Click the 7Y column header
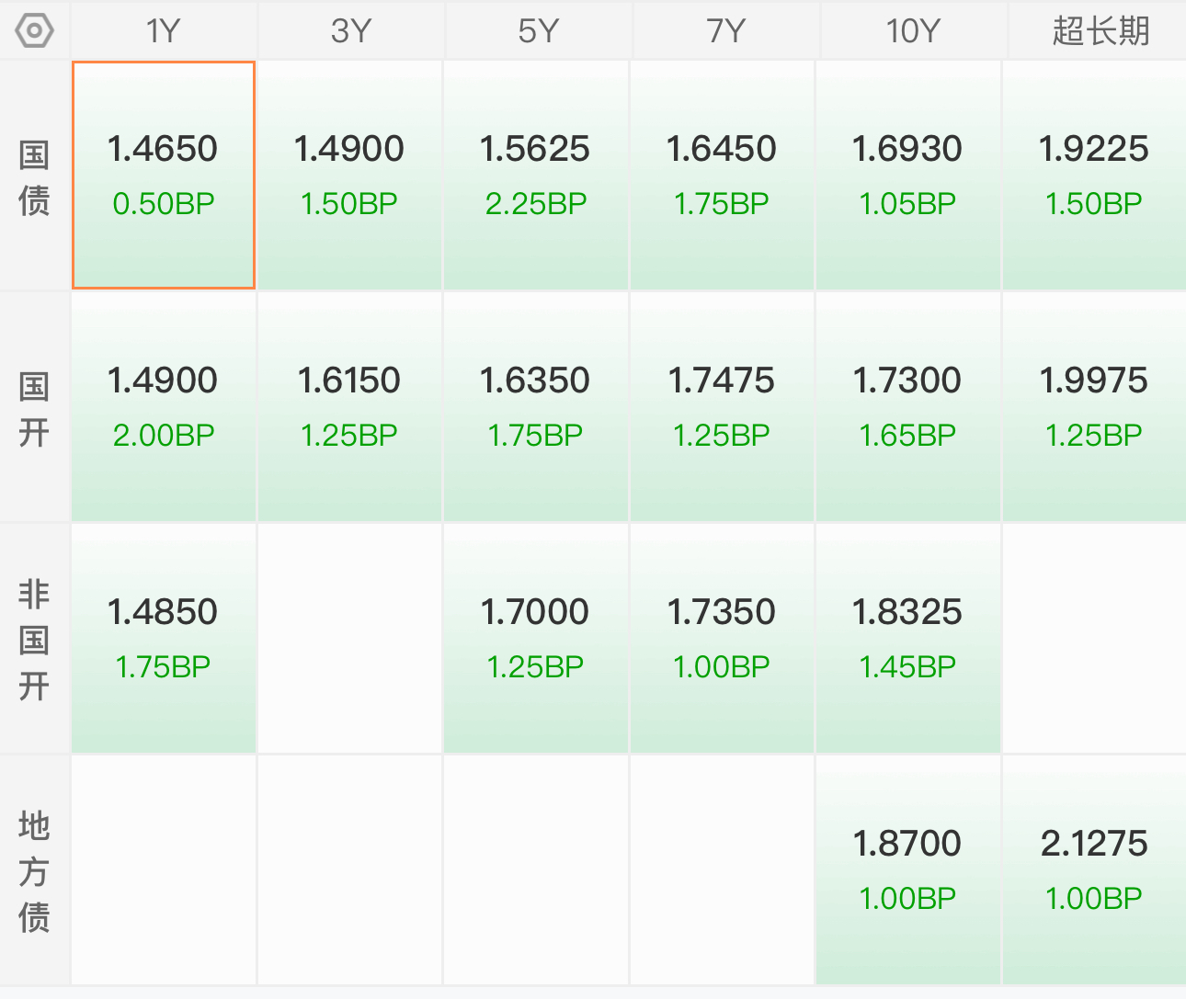 [726, 30]
